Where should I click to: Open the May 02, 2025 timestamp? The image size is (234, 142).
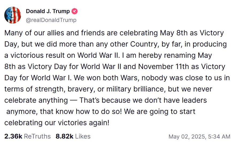click(187, 137)
